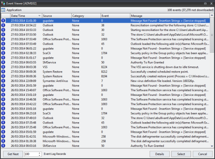Click the info icon of the 27/03/2014 00:03:55 SMService event
215x159 pixels.
pos(3,62)
